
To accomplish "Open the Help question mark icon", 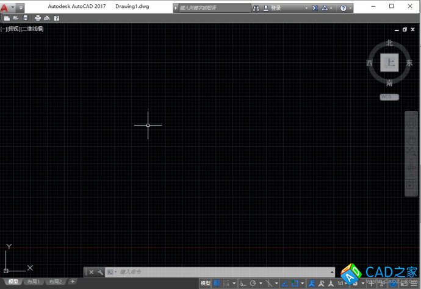I will [x=344, y=9].
